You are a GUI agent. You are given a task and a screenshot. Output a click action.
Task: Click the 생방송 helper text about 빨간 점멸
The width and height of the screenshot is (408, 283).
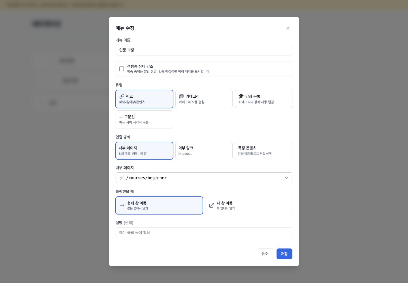tap(169, 72)
